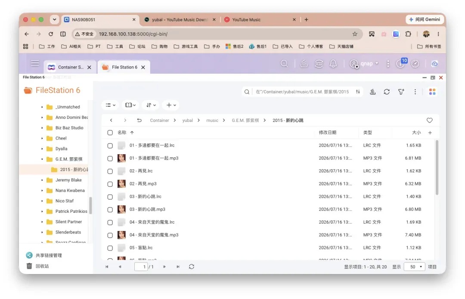The height and width of the screenshot is (299, 465).
Task: Open the panel layout dropdown
Action: point(130,105)
